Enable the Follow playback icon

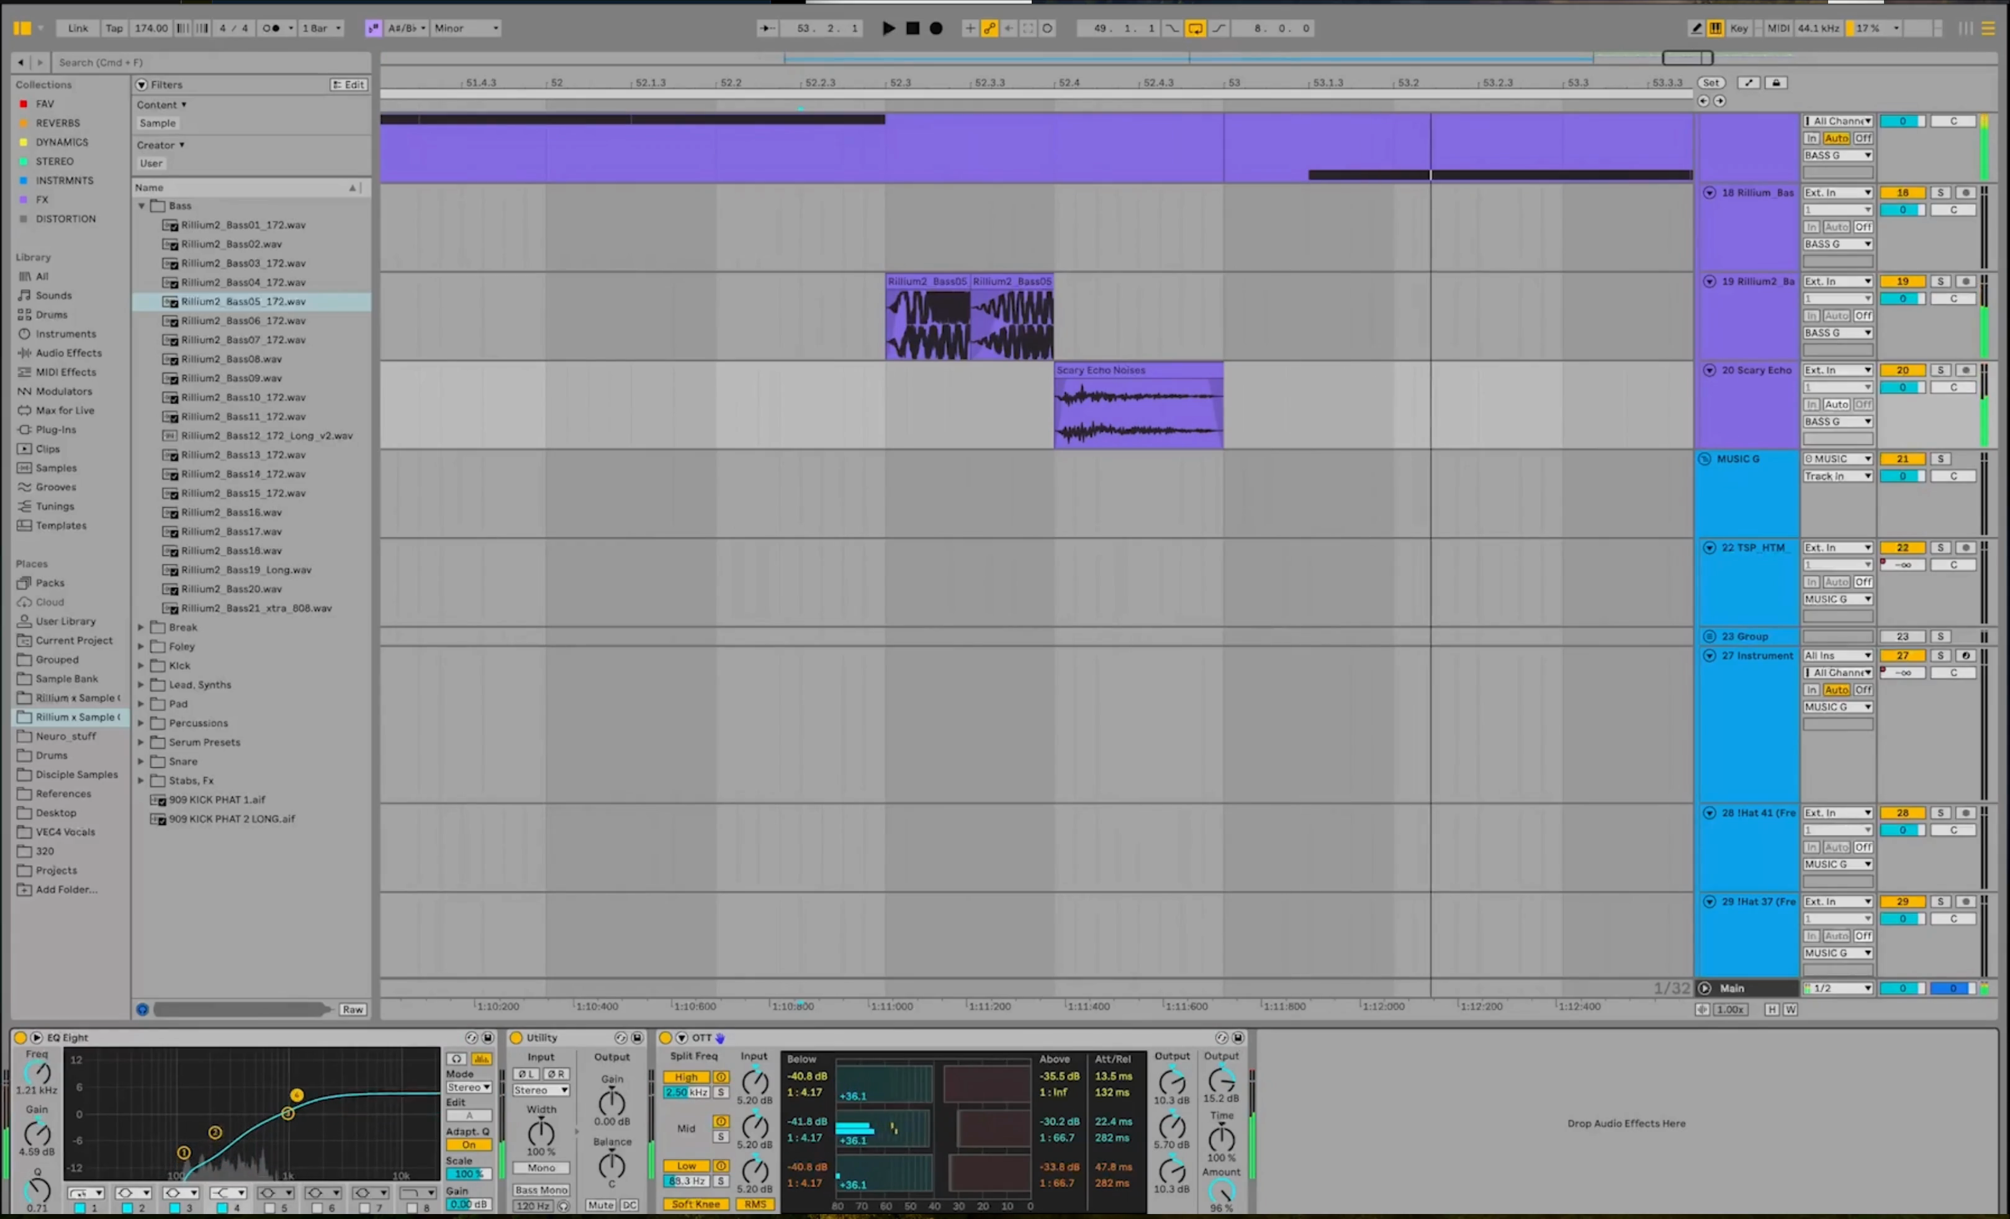[767, 28]
